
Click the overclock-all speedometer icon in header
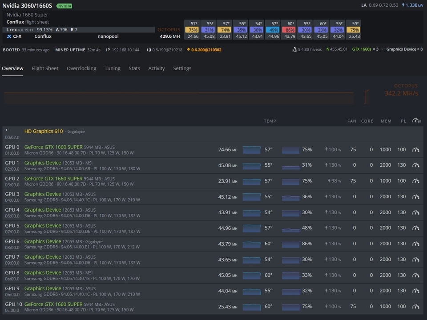(x=416, y=120)
